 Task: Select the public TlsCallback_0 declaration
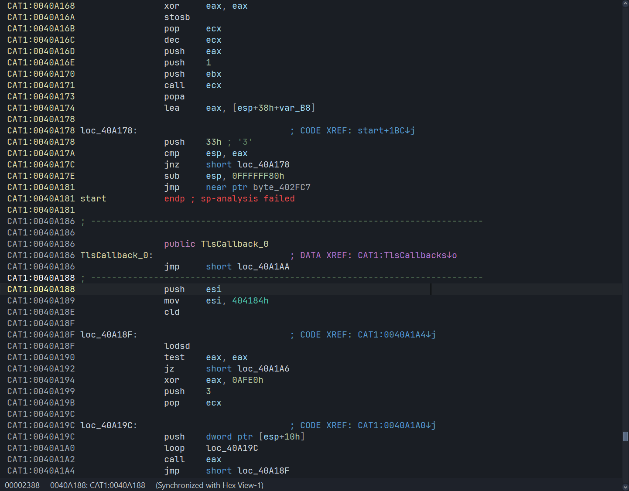tap(216, 244)
